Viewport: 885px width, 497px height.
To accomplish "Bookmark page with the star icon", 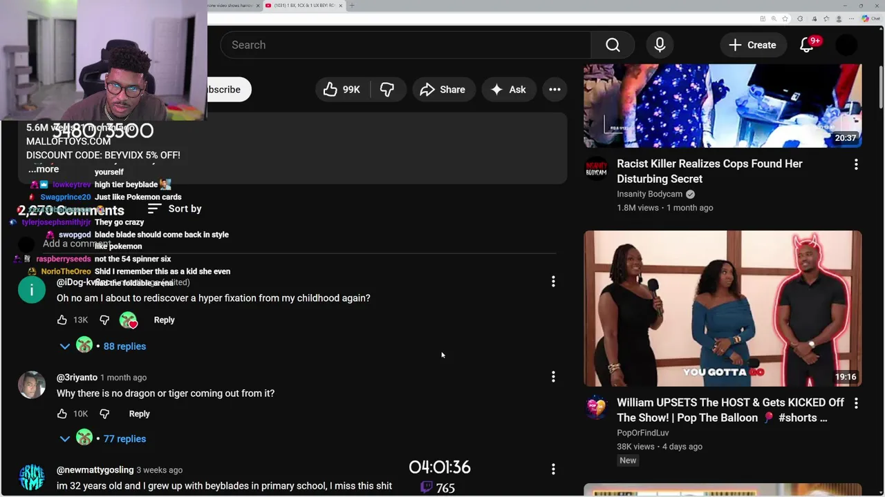I will (x=785, y=19).
